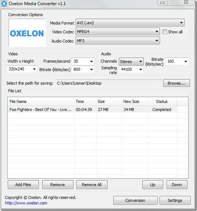Enable the Show all checkbox

[x=165, y=32]
